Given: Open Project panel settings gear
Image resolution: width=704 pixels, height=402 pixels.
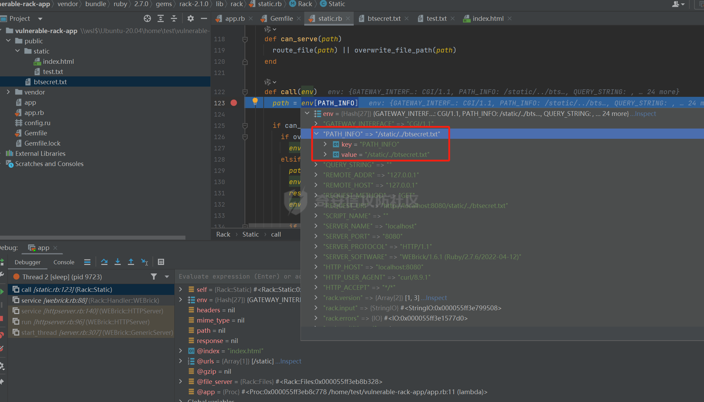Looking at the screenshot, I should point(191,18).
